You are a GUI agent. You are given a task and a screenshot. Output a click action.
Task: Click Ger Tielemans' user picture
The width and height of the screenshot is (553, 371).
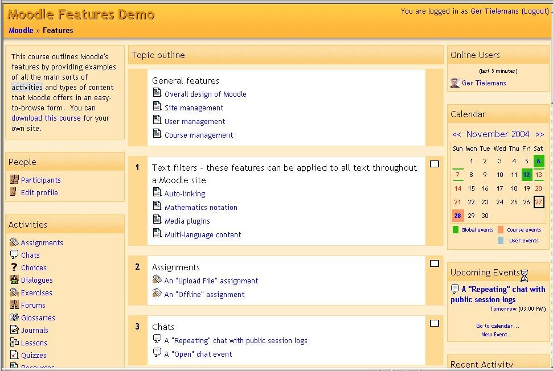click(455, 83)
